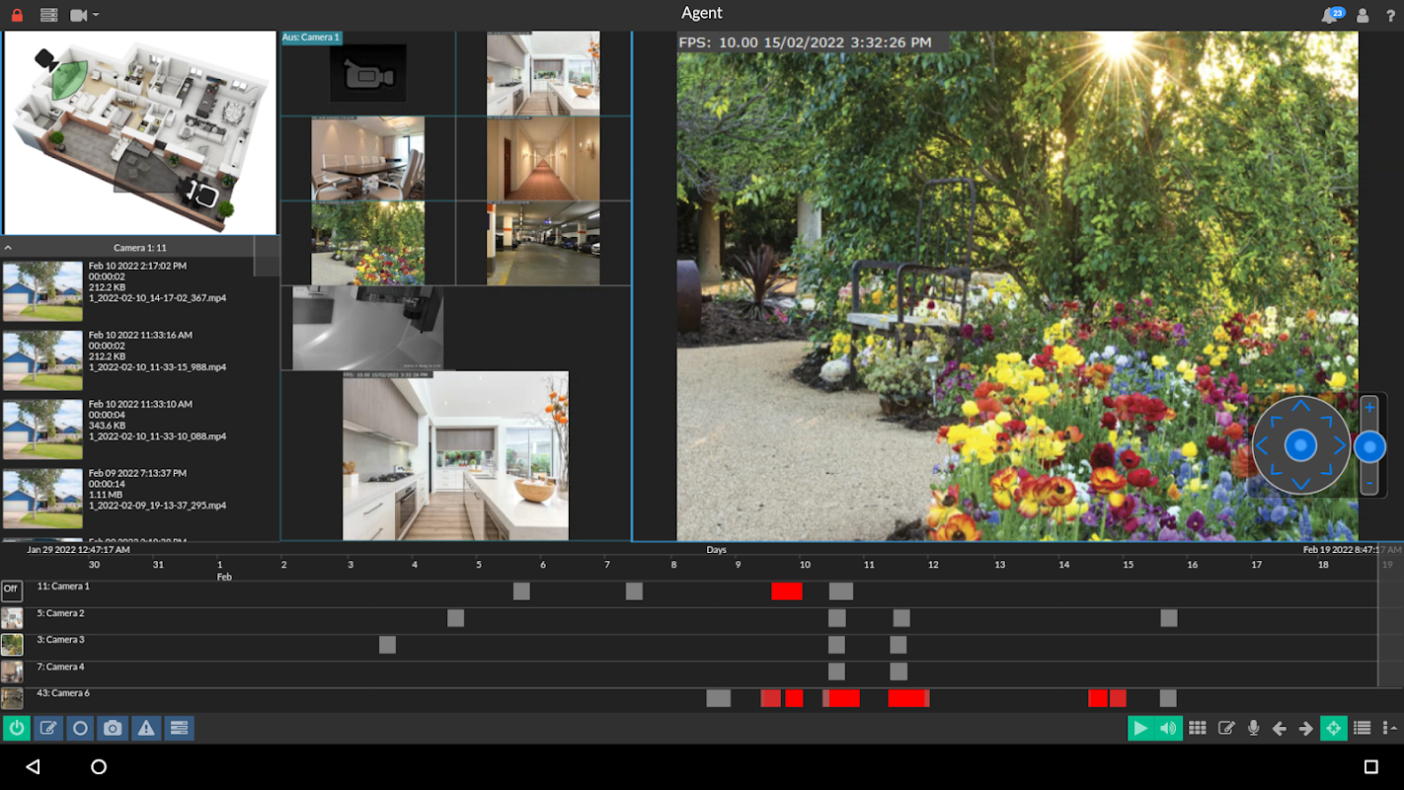Click the blue zoom slider knob
This screenshot has width=1404, height=790.
tap(1369, 447)
